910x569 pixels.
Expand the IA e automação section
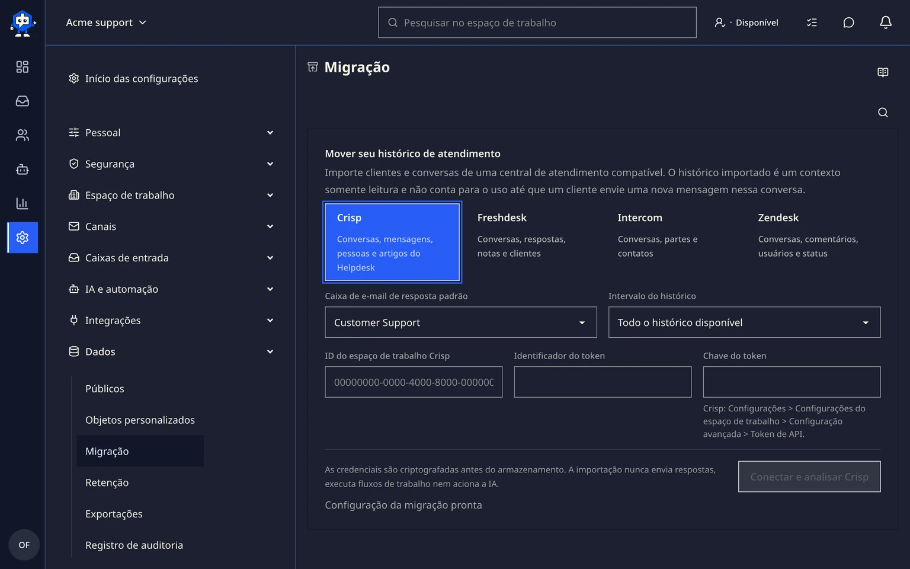point(171,289)
